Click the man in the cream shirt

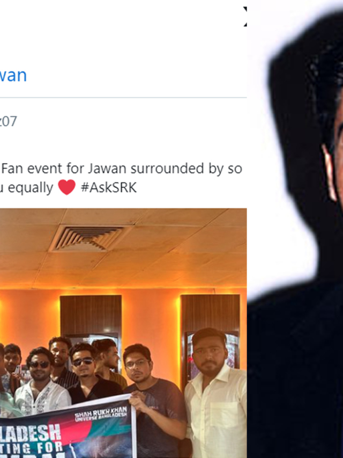(x=215, y=394)
